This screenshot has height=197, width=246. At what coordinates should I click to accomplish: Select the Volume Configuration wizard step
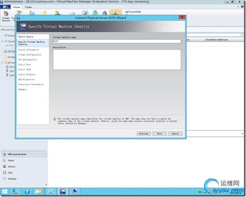tap(30, 55)
